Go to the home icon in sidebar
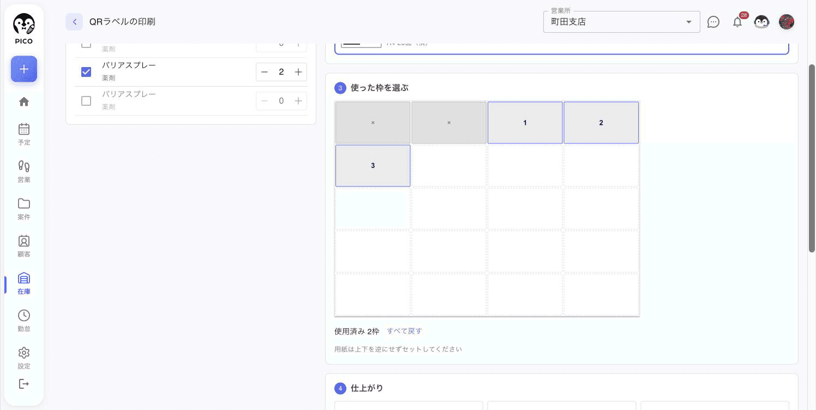This screenshot has height=410, width=816. (x=24, y=101)
